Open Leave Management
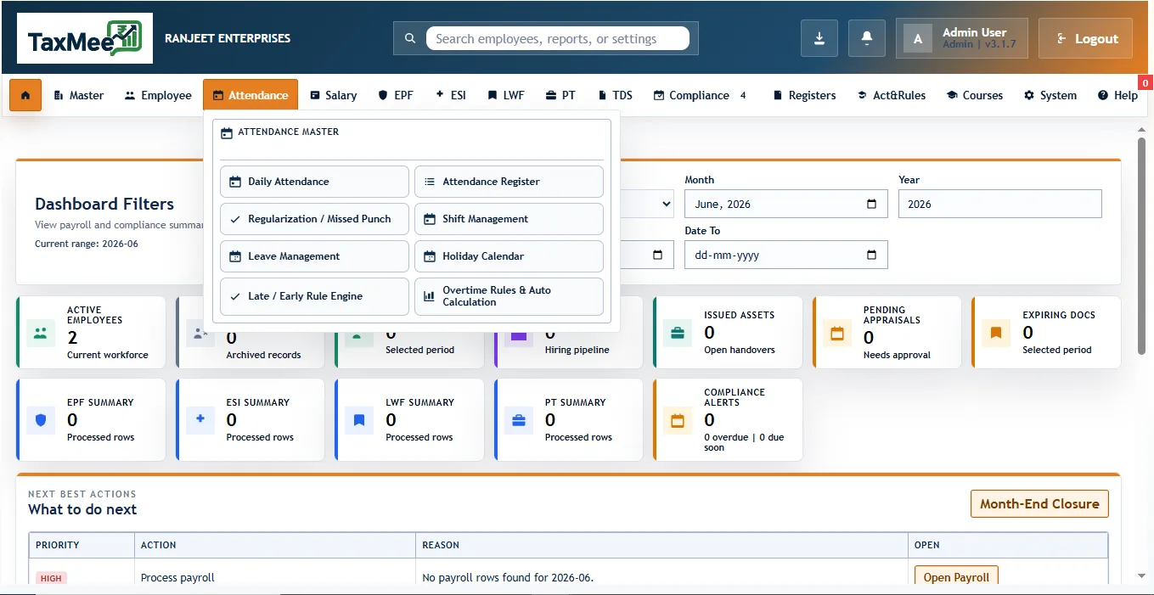The width and height of the screenshot is (1154, 595). (314, 256)
